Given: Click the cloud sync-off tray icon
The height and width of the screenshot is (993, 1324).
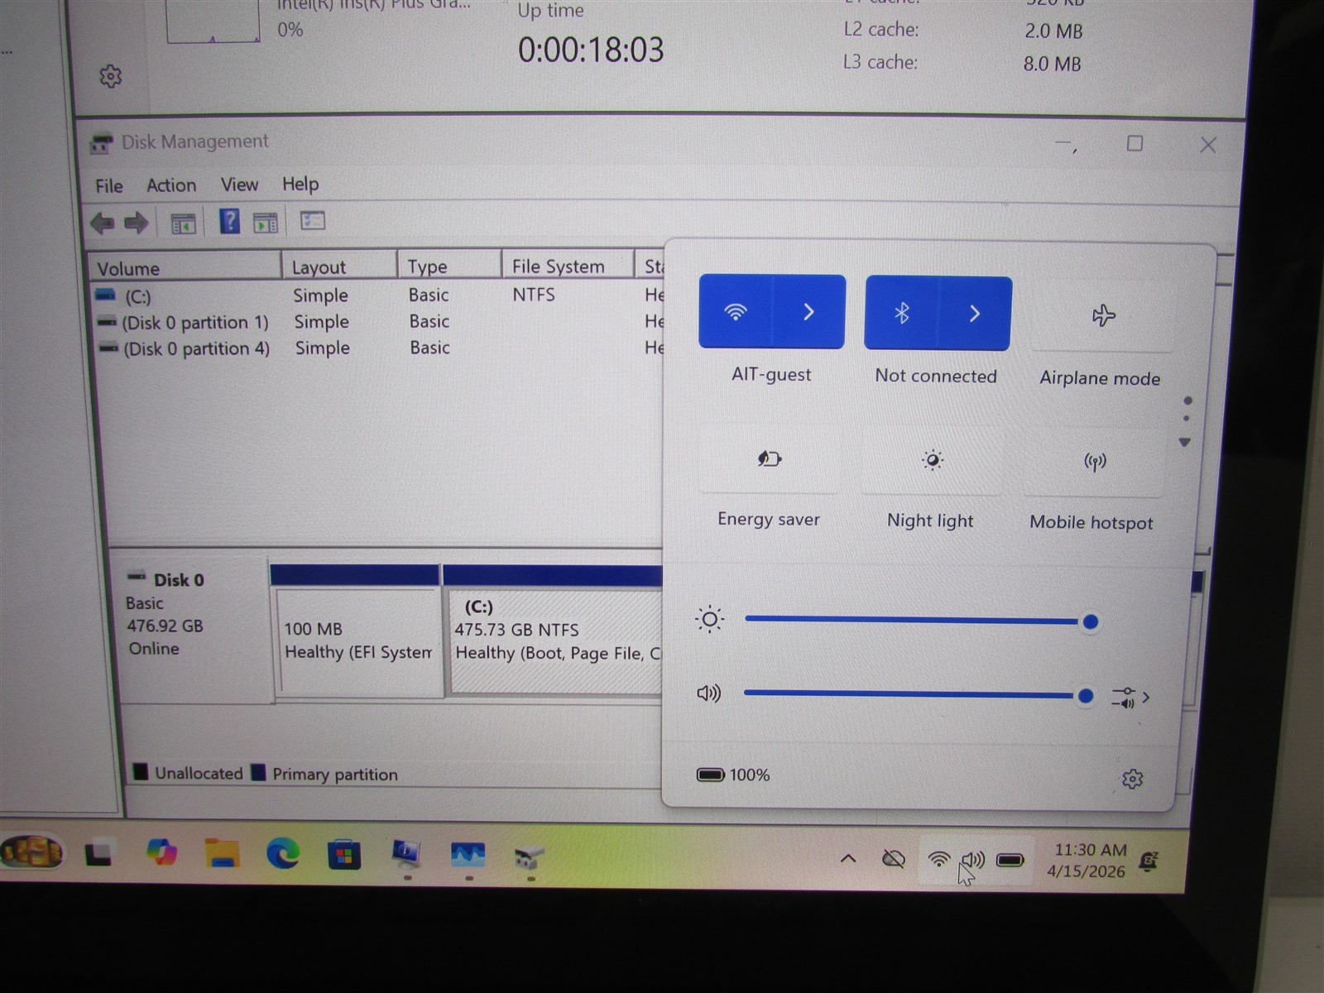Looking at the screenshot, I should (x=894, y=859).
